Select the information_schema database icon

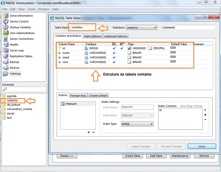[4, 109]
